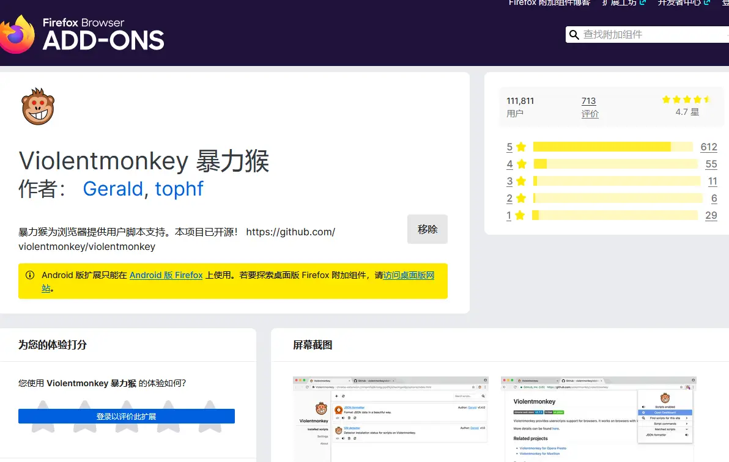This screenshot has width=729, height=462.
Task: Follow the 访问桌面版网站 link
Action: 409,275
